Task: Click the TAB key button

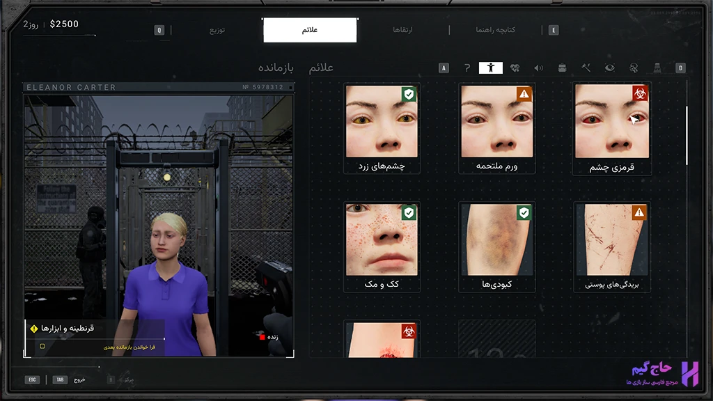Action: [60, 379]
